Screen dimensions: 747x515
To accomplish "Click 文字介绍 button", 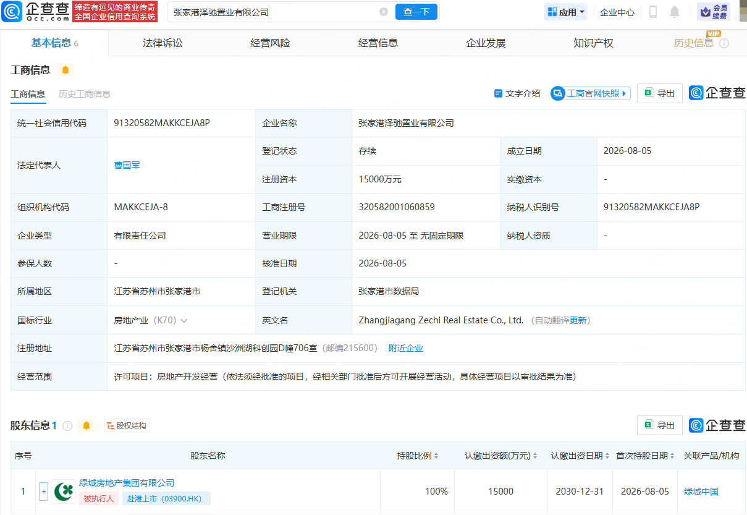I will 517,93.
